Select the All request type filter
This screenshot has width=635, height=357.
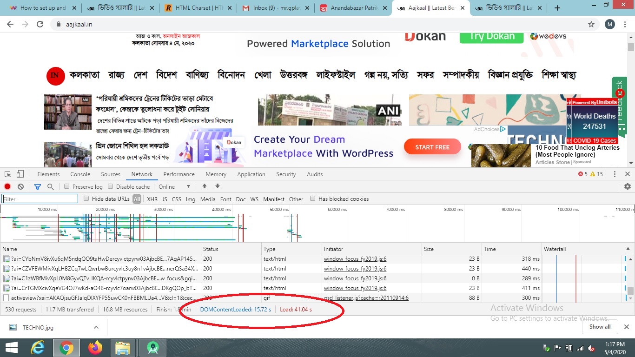[x=137, y=199]
